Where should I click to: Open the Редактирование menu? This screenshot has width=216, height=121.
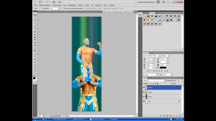coord(45,5)
